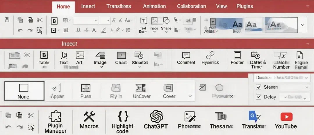314x135 pixels.
Task: Switch to the Home tab
Action: [63, 7]
